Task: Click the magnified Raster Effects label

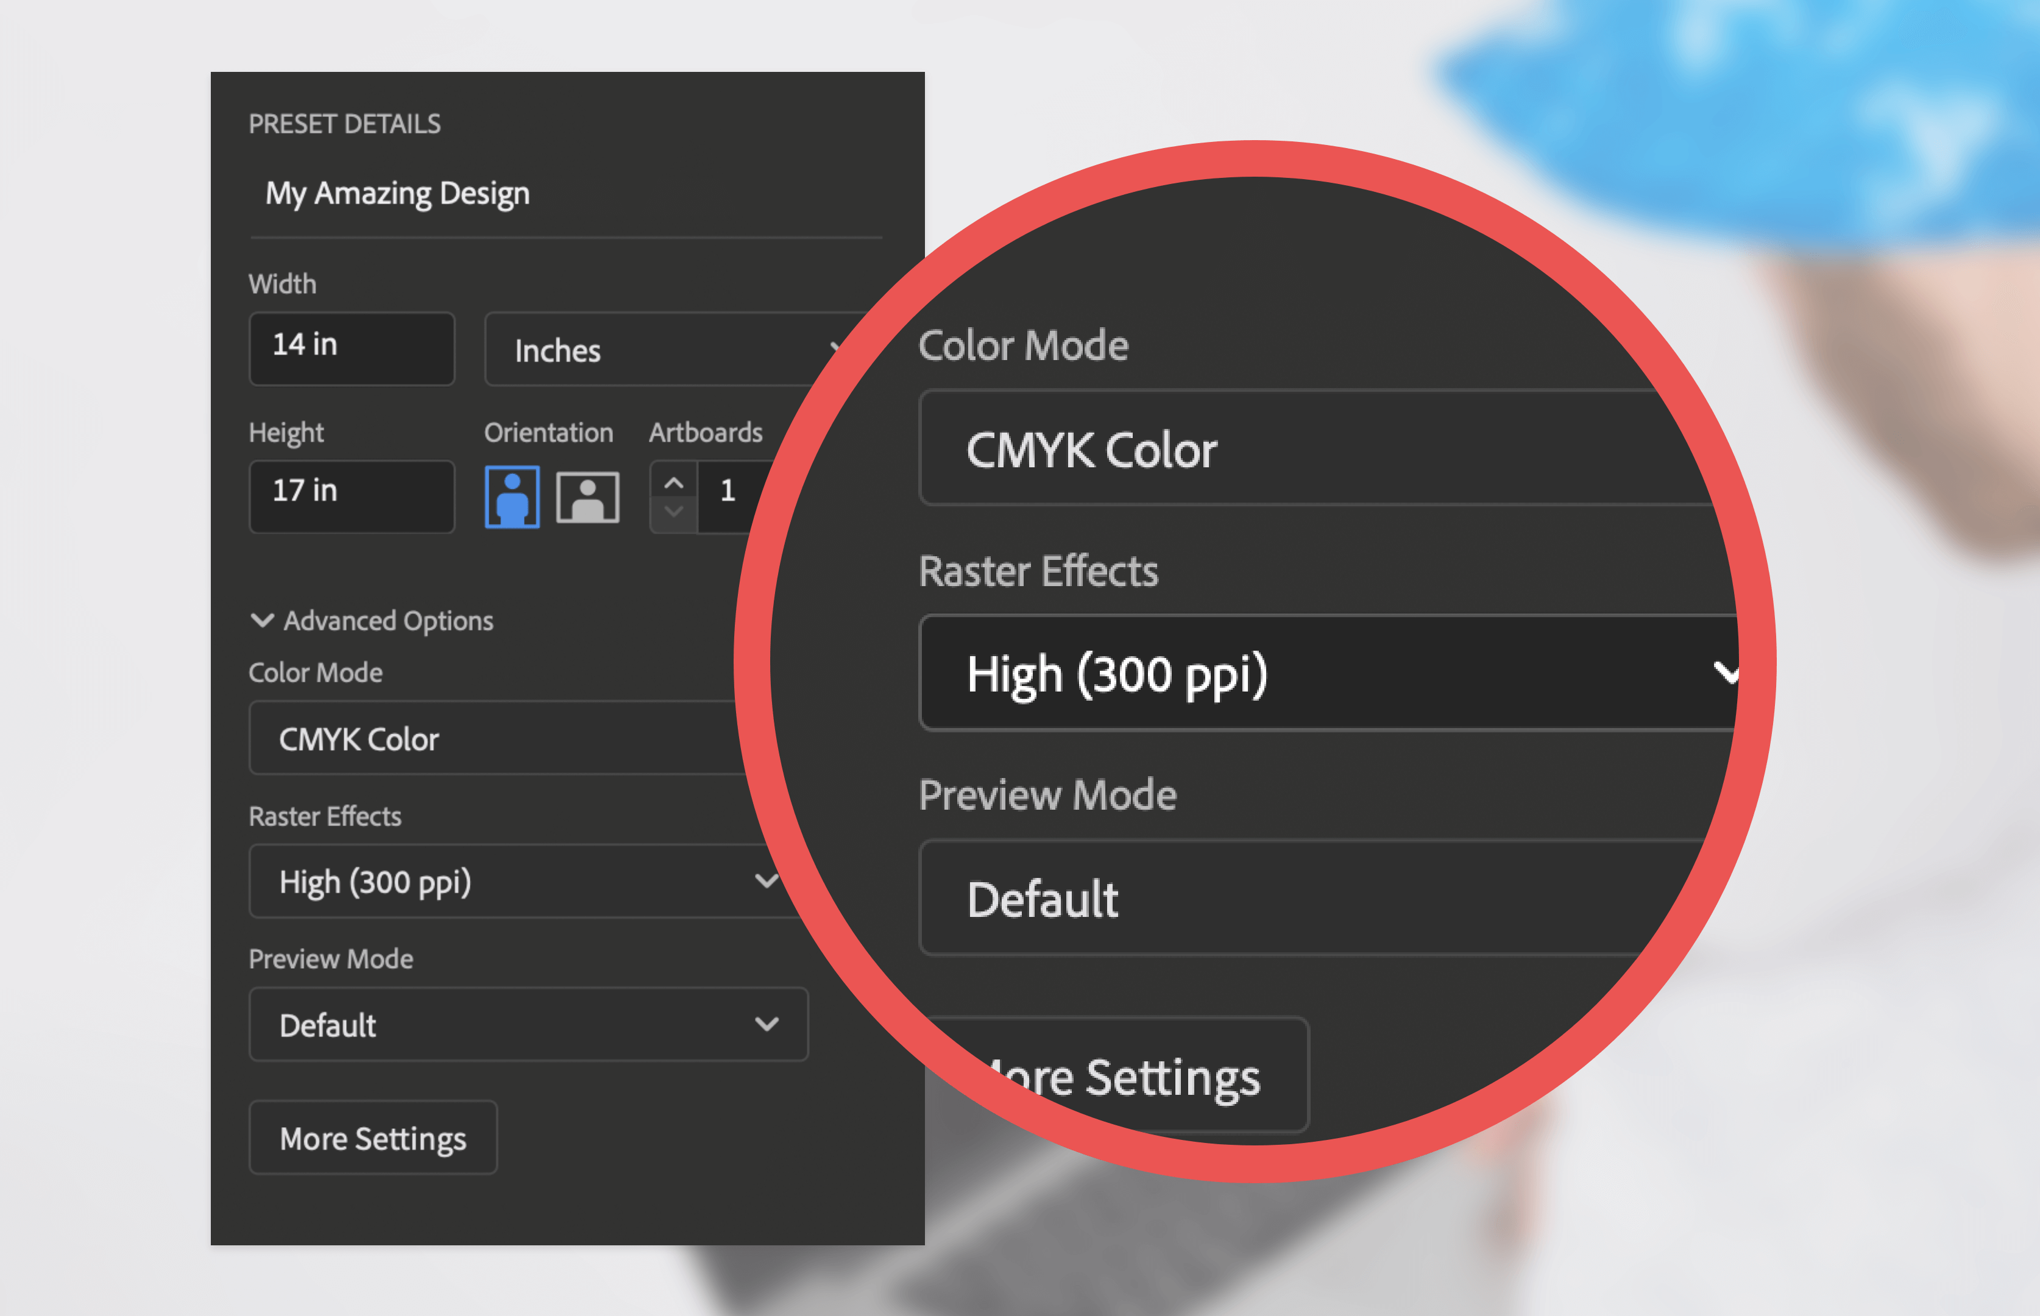Action: (x=1038, y=571)
